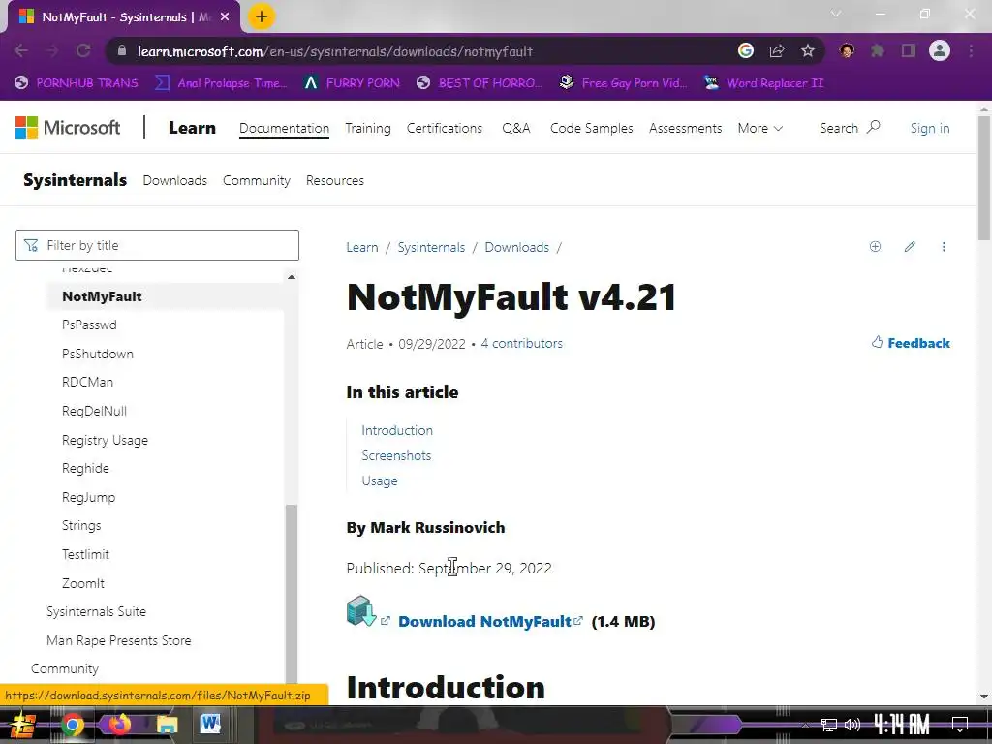Image resolution: width=992 pixels, height=744 pixels.
Task: Open File Explorer from the taskbar
Action: (x=167, y=725)
